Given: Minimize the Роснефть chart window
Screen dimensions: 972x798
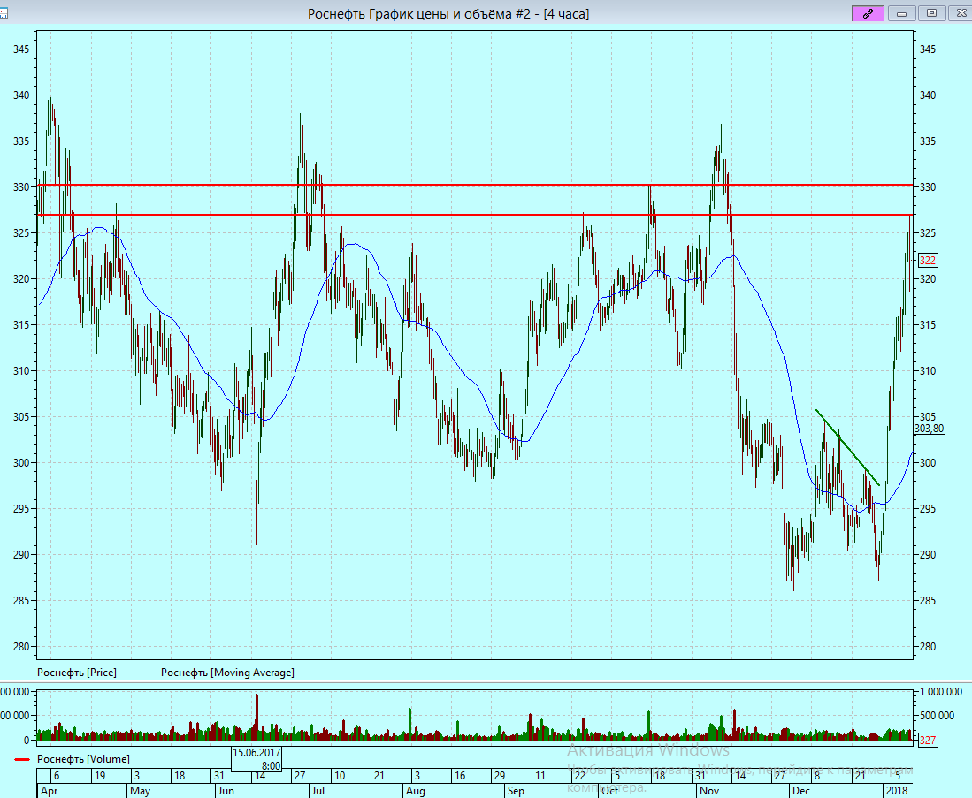Looking at the screenshot, I should [x=901, y=13].
